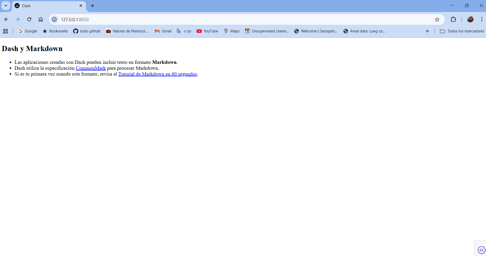The image size is (486, 256).
Task: Expand hidden bookmarks with double chevron
Action: point(427,31)
